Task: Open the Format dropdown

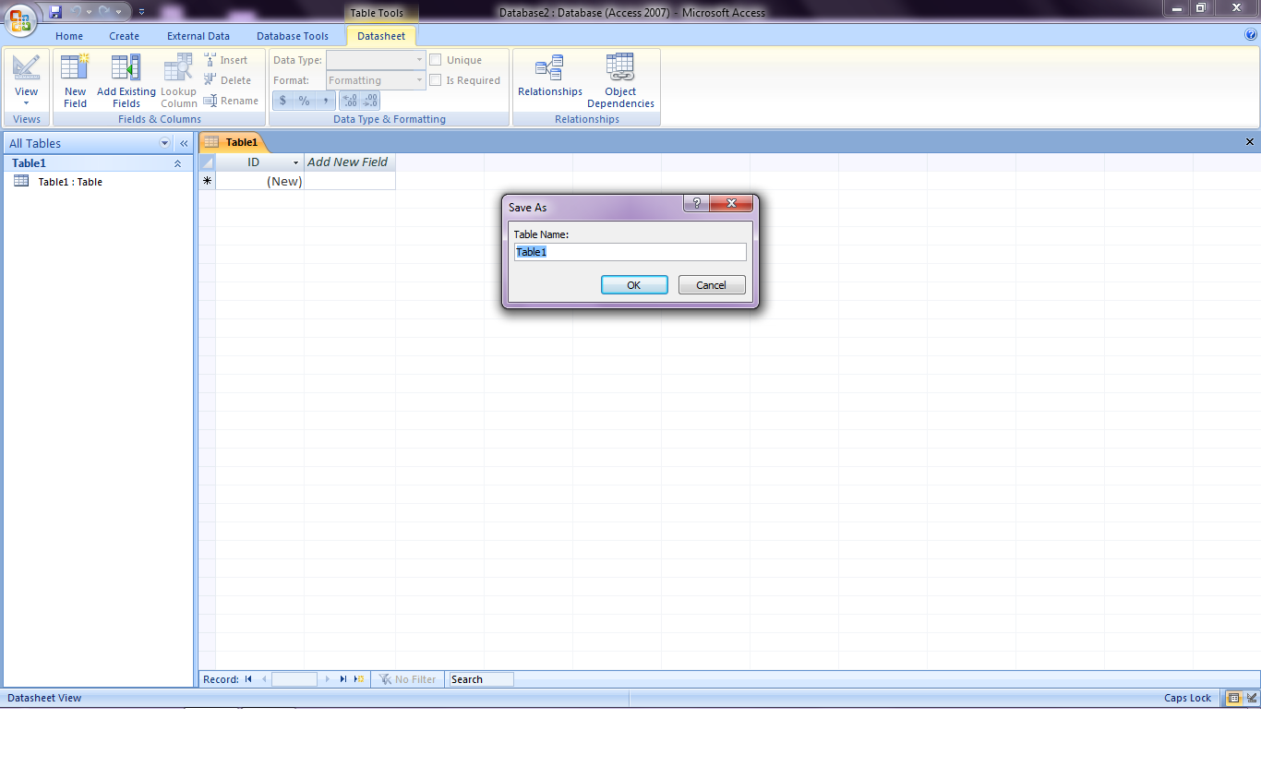Action: [417, 79]
